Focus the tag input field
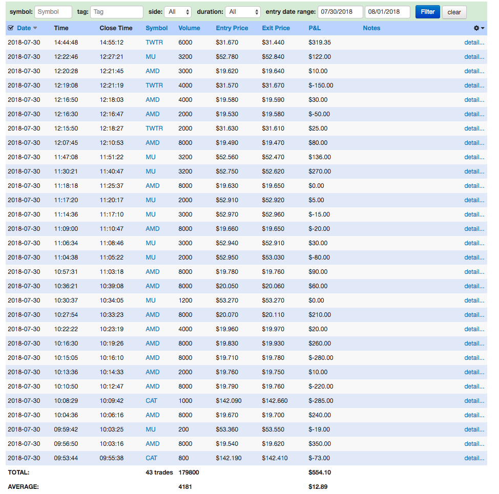Image resolution: width=499 pixels, height=494 pixels. tap(117, 12)
